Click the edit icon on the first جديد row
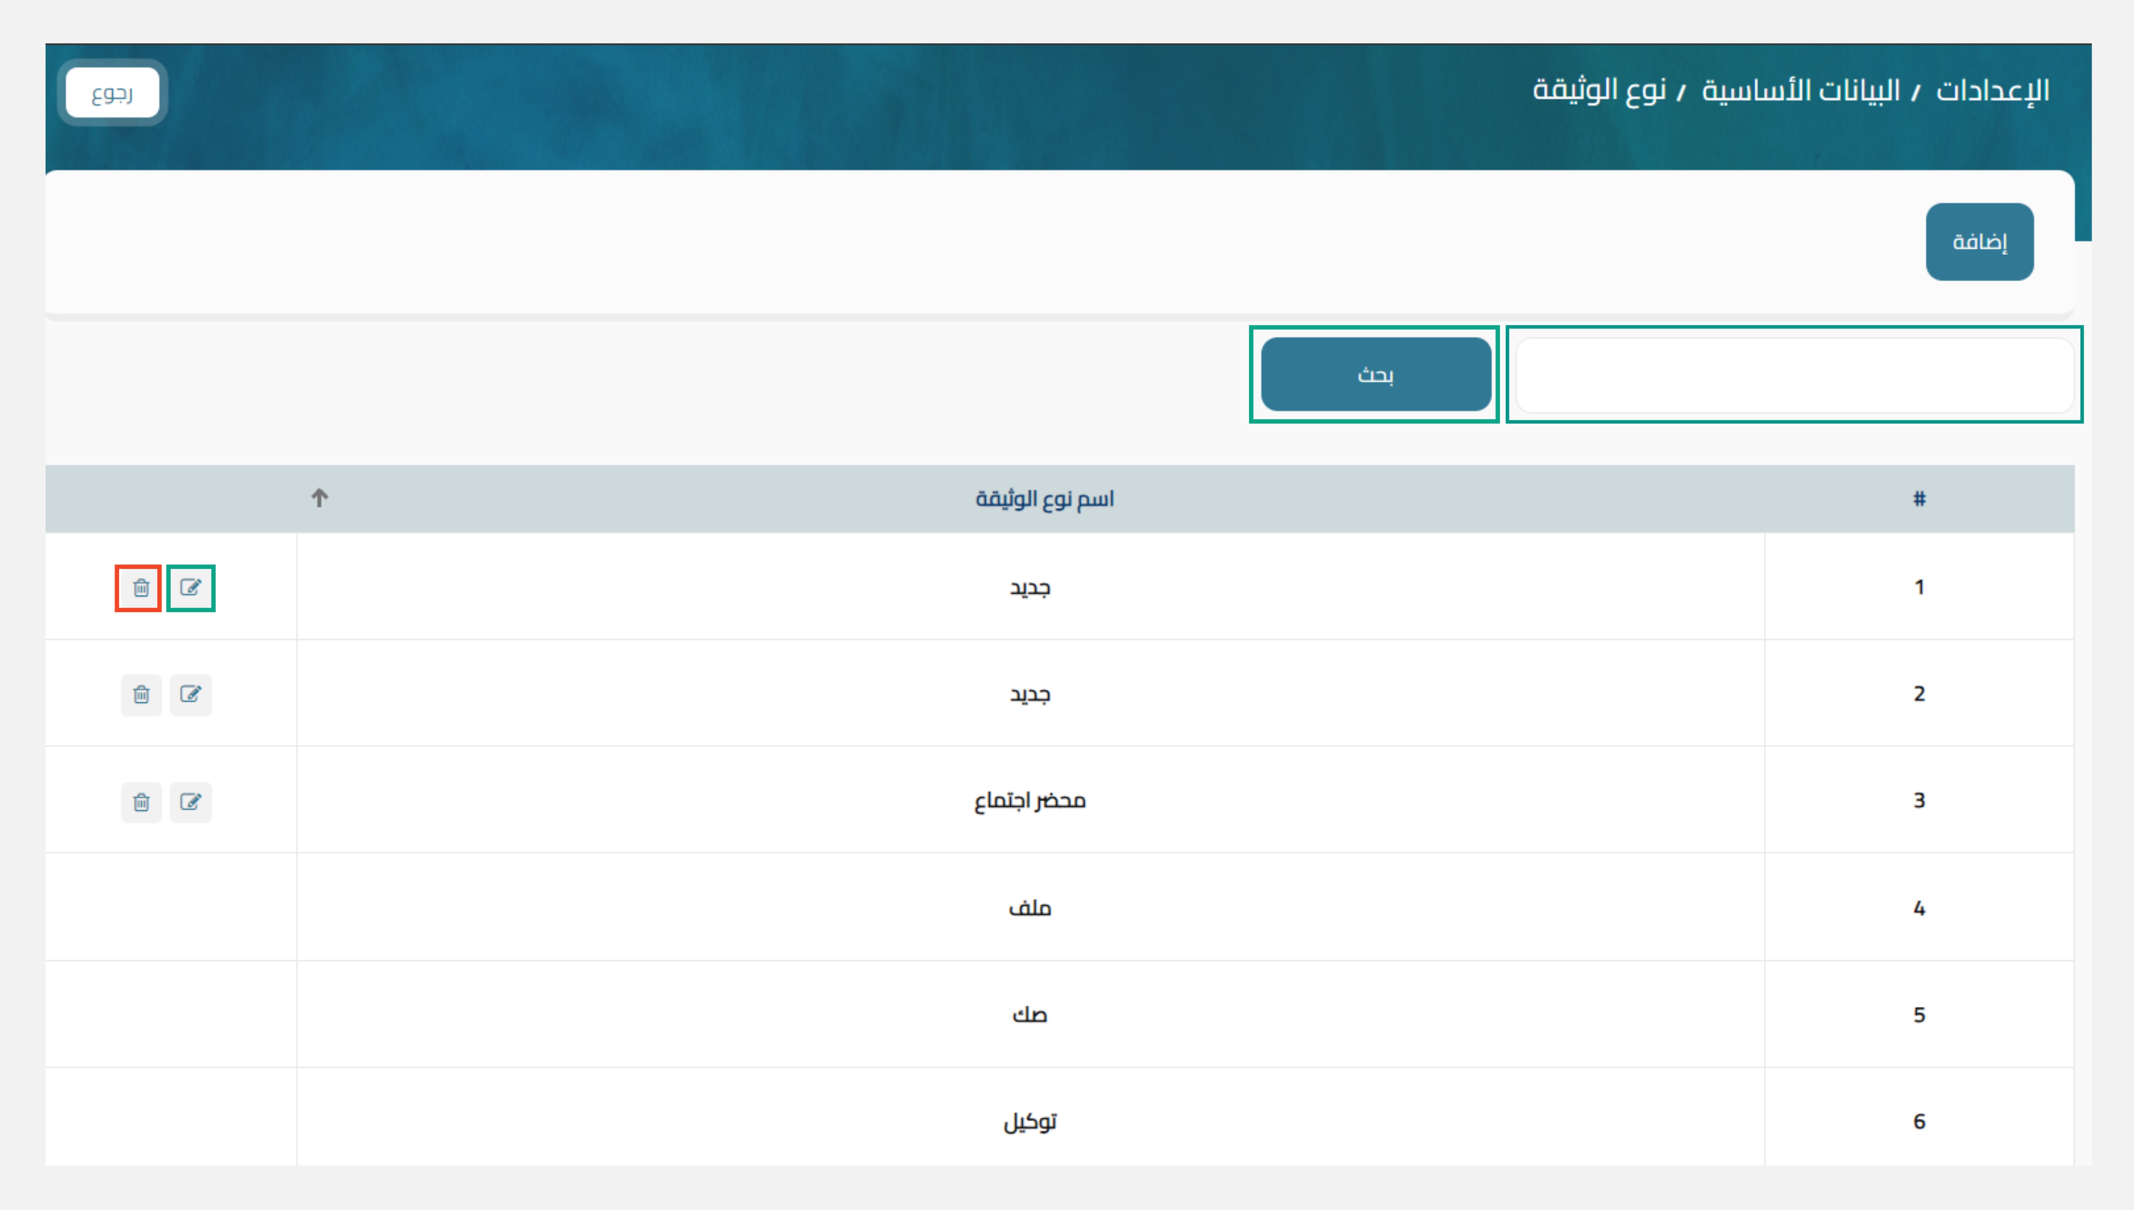 (191, 588)
